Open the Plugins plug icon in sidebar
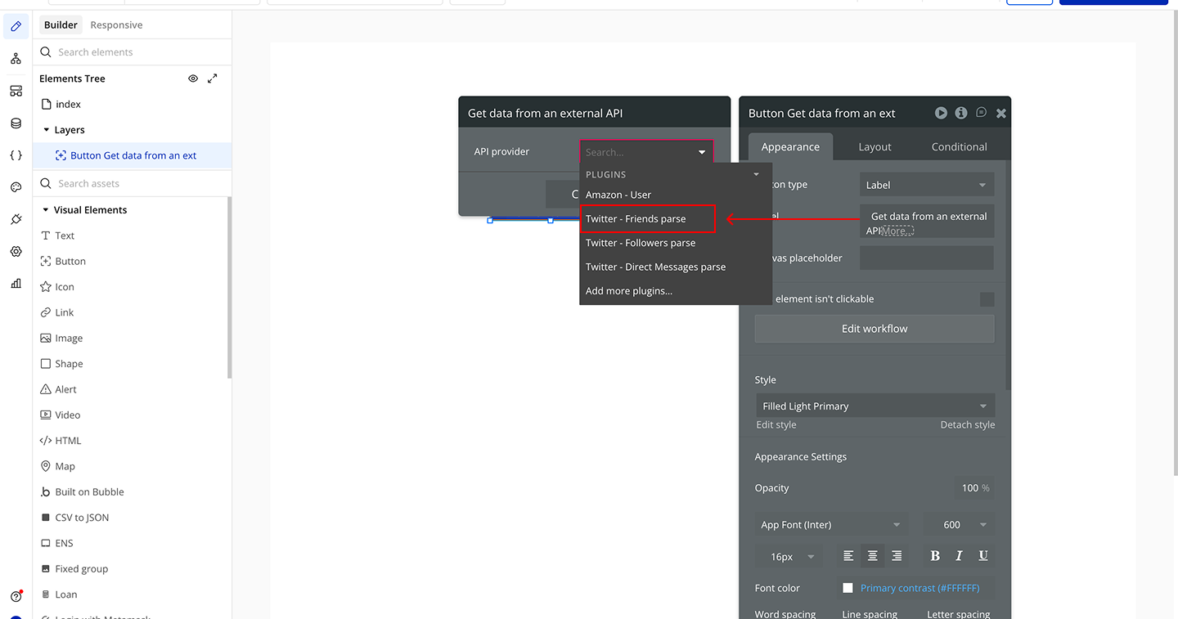The image size is (1178, 619). pos(16,219)
